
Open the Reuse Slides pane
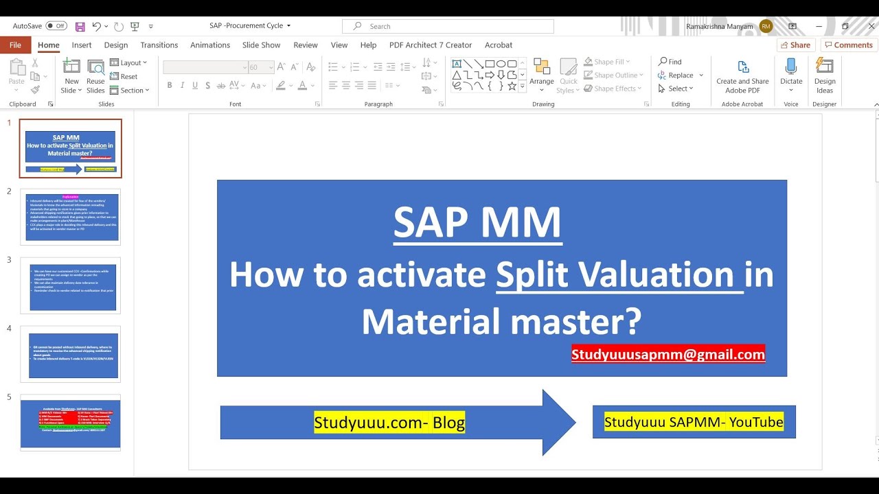click(x=96, y=77)
